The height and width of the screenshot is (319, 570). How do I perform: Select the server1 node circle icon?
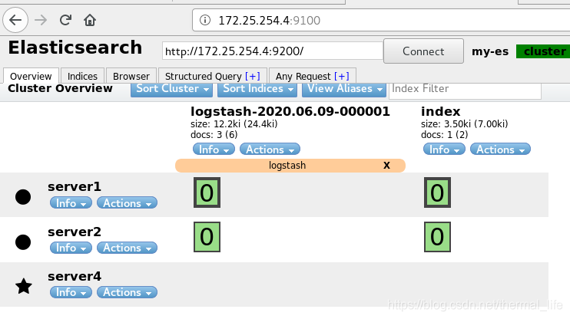click(23, 197)
